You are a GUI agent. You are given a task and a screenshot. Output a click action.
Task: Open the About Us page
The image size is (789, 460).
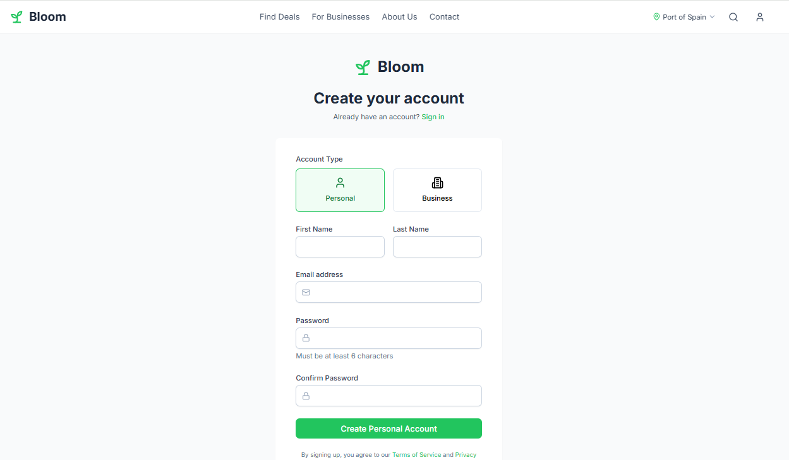pyautogui.click(x=399, y=17)
